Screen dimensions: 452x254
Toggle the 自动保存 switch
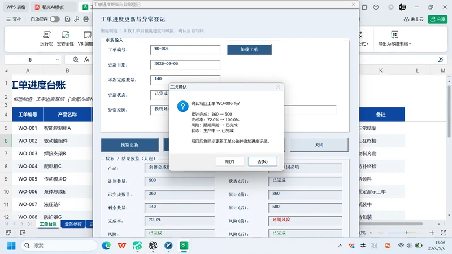click(x=55, y=19)
